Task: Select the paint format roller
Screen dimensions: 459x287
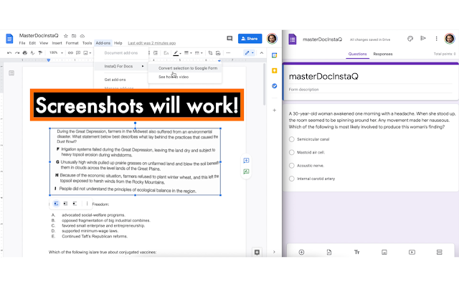Action: point(40,53)
